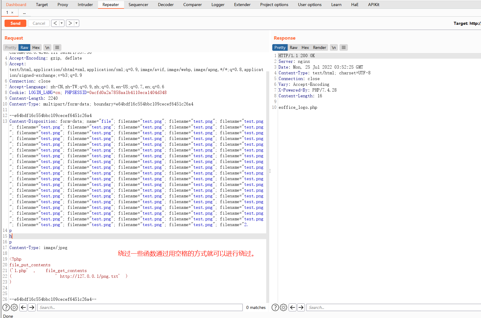Screen dimensions: 481x318
Task: Switch to the Decoder tab
Action: tap(166, 5)
